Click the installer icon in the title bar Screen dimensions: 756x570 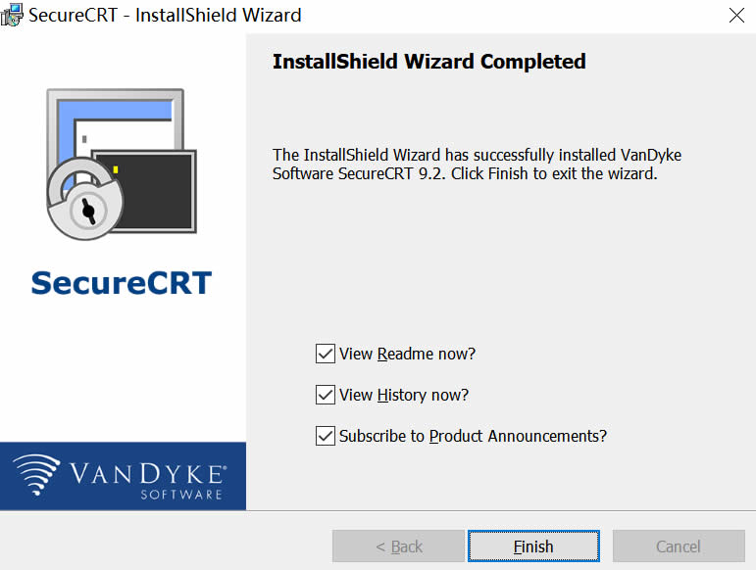point(13,15)
